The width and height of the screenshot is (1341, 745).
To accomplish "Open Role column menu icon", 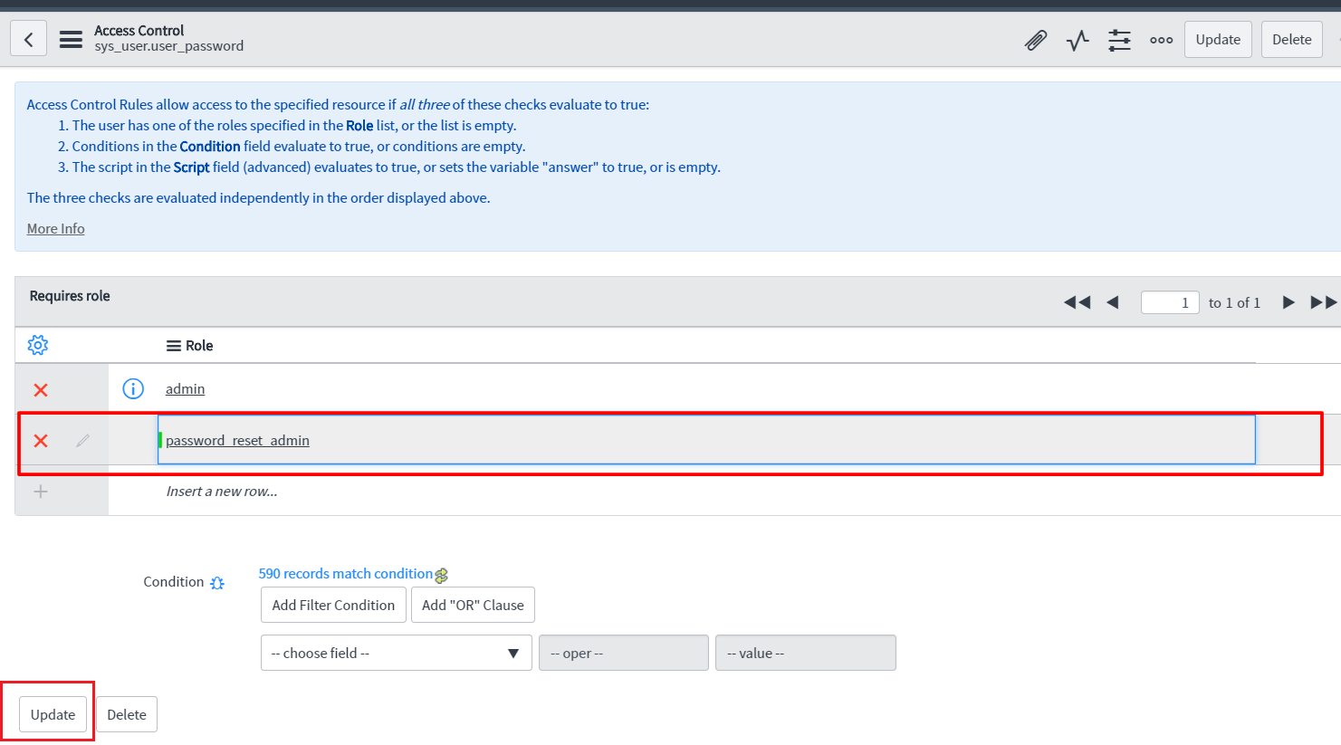I will pos(173,346).
